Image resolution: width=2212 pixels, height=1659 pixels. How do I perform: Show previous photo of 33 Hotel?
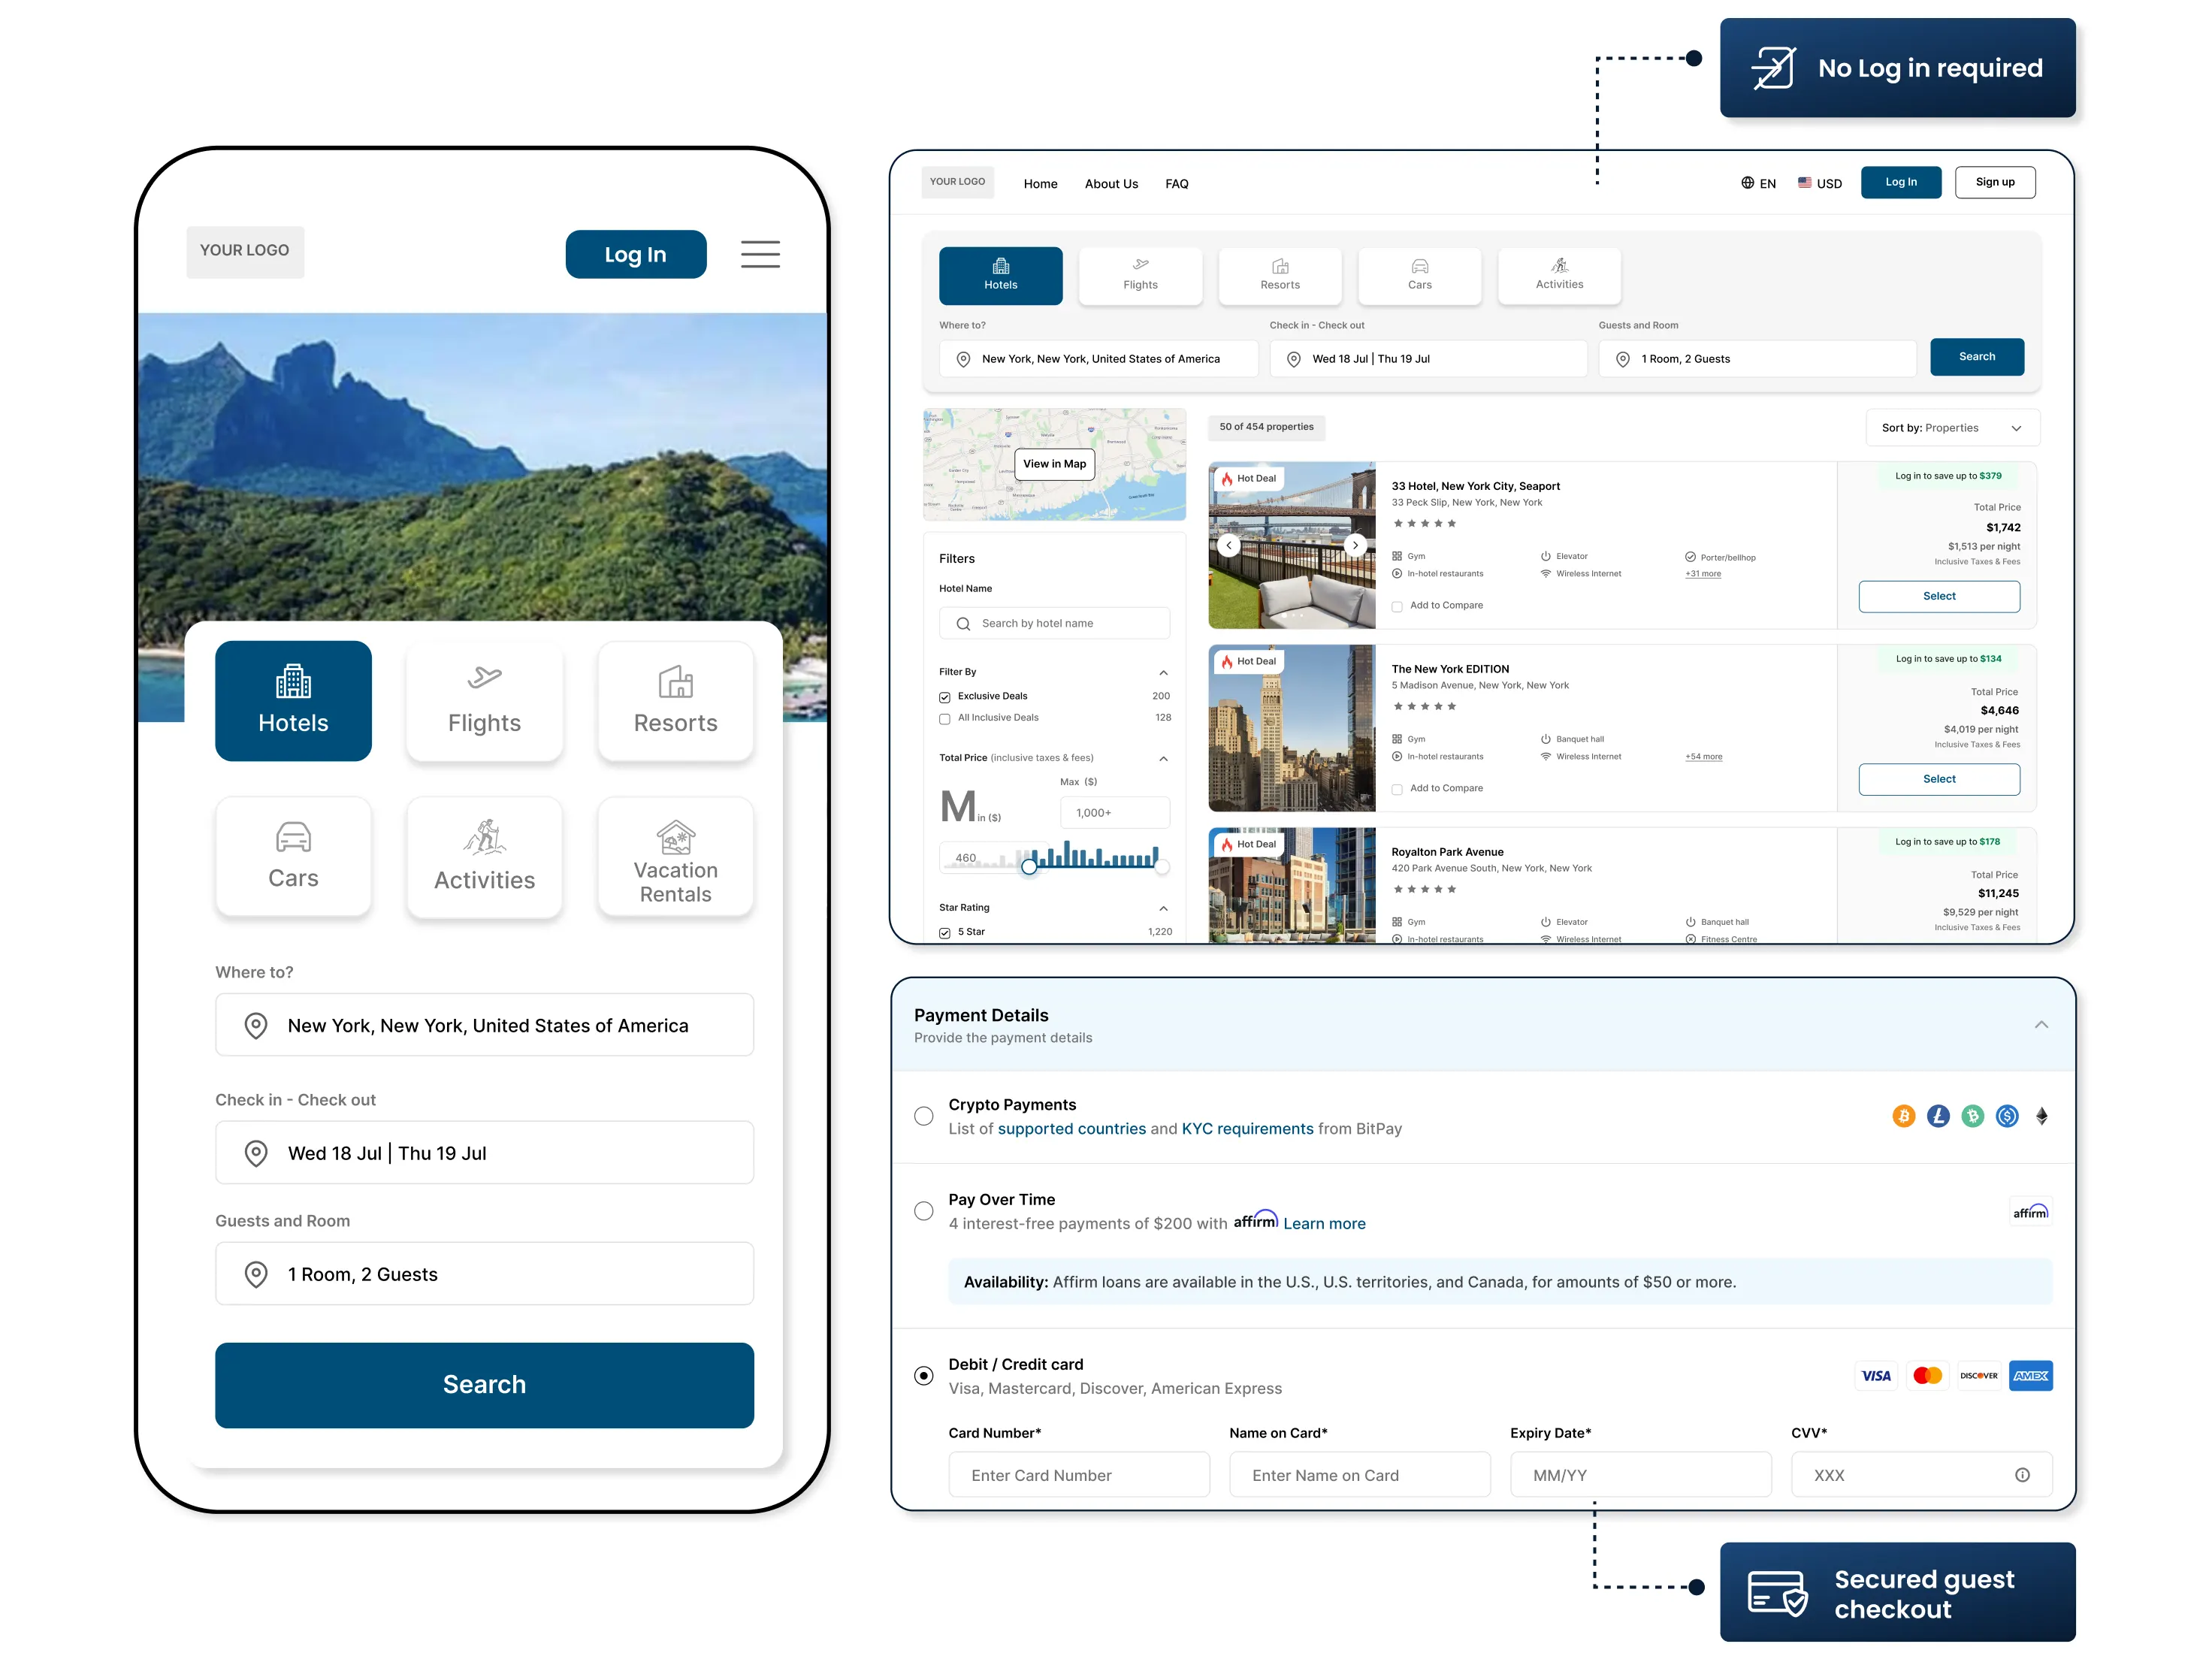[1229, 545]
